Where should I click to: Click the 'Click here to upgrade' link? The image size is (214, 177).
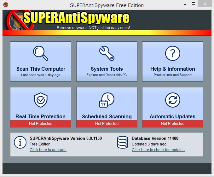pyautogui.click(x=48, y=150)
